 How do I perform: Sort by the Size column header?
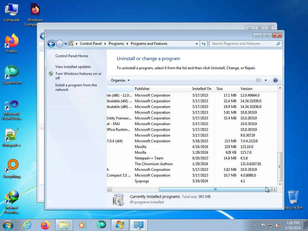pos(226,89)
